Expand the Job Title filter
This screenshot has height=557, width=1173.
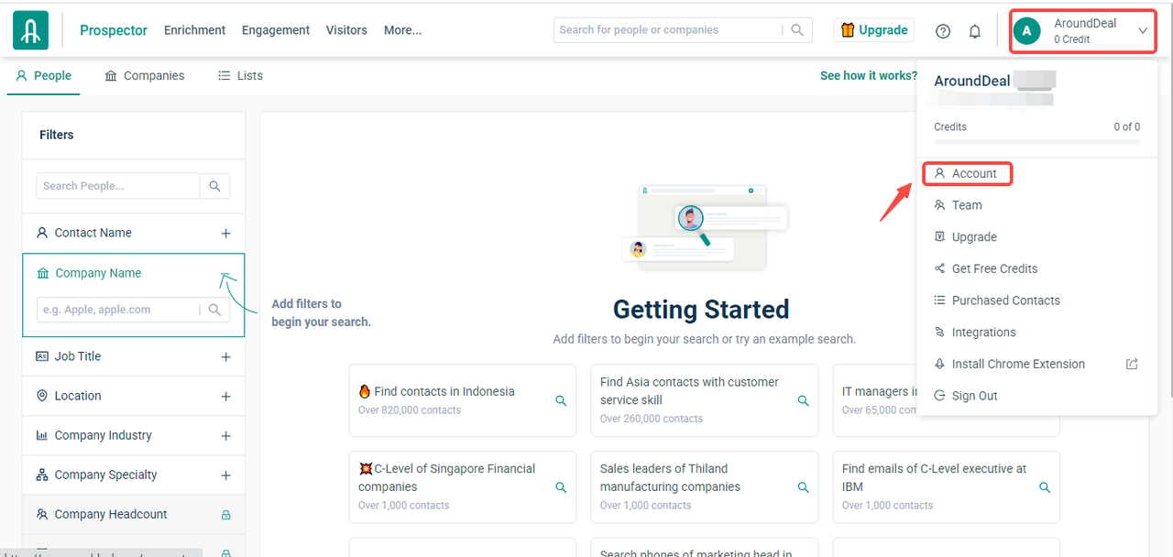(225, 357)
